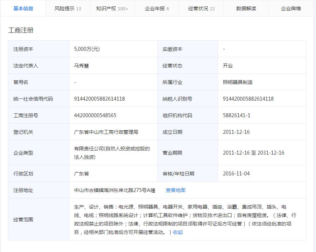Click the 注册资本 label cell
The width and height of the screenshot is (316, 252).
pos(38,49)
